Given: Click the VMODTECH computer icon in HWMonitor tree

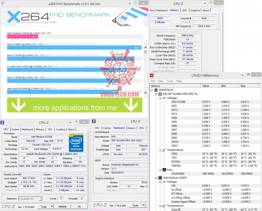Looking at the screenshot, I should click(156, 90).
